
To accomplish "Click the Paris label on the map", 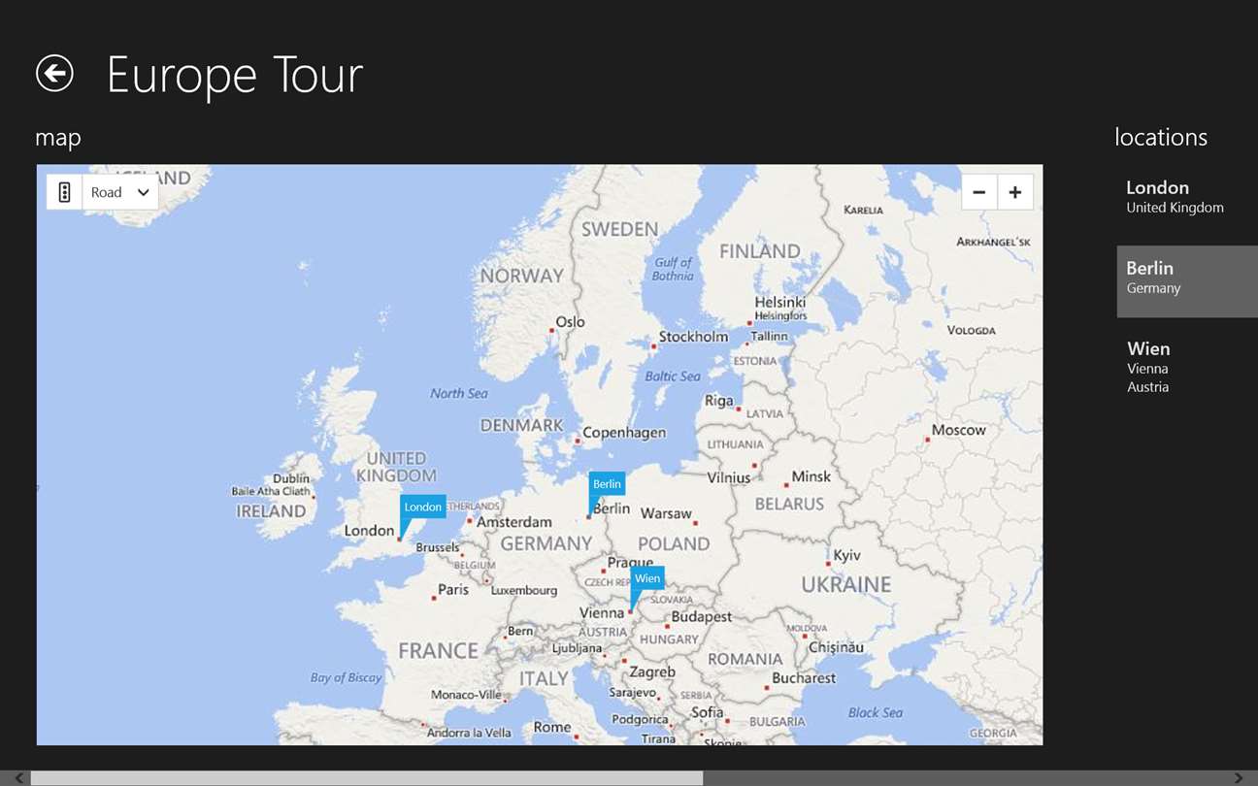I will coord(452,589).
